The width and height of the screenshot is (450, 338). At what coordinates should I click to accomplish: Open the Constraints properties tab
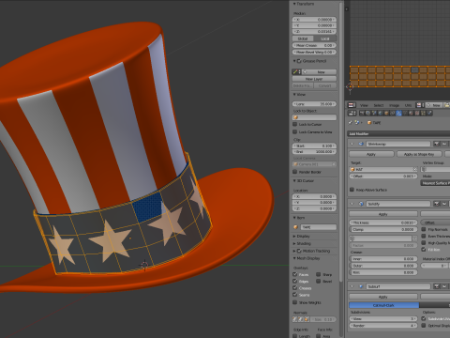tap(393, 113)
